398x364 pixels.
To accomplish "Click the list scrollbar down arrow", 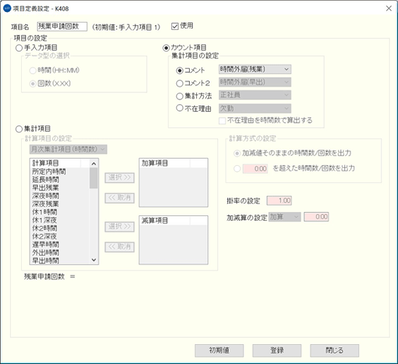I will point(94,261).
